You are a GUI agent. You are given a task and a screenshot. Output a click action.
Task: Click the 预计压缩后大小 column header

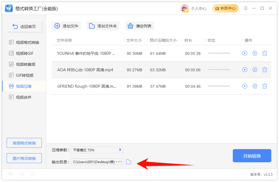point(163,40)
